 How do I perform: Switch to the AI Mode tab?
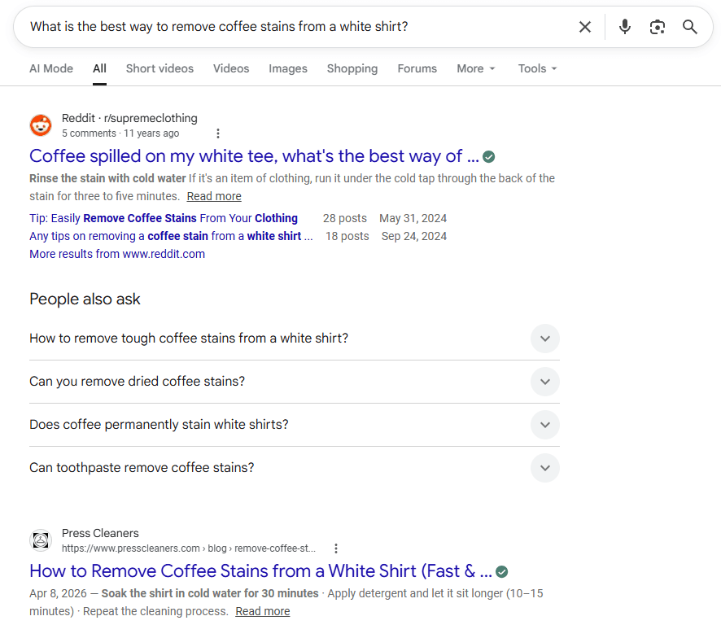click(x=51, y=68)
